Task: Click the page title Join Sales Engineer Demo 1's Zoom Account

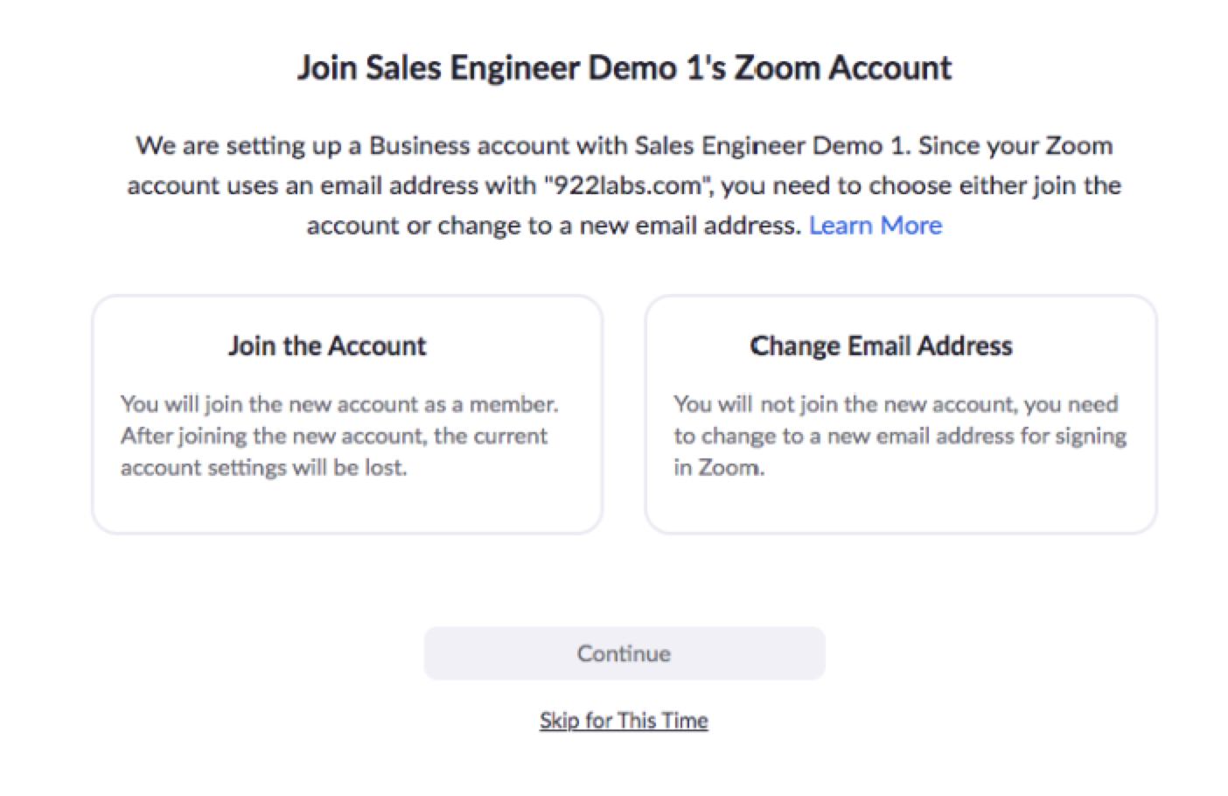Action: point(624,67)
